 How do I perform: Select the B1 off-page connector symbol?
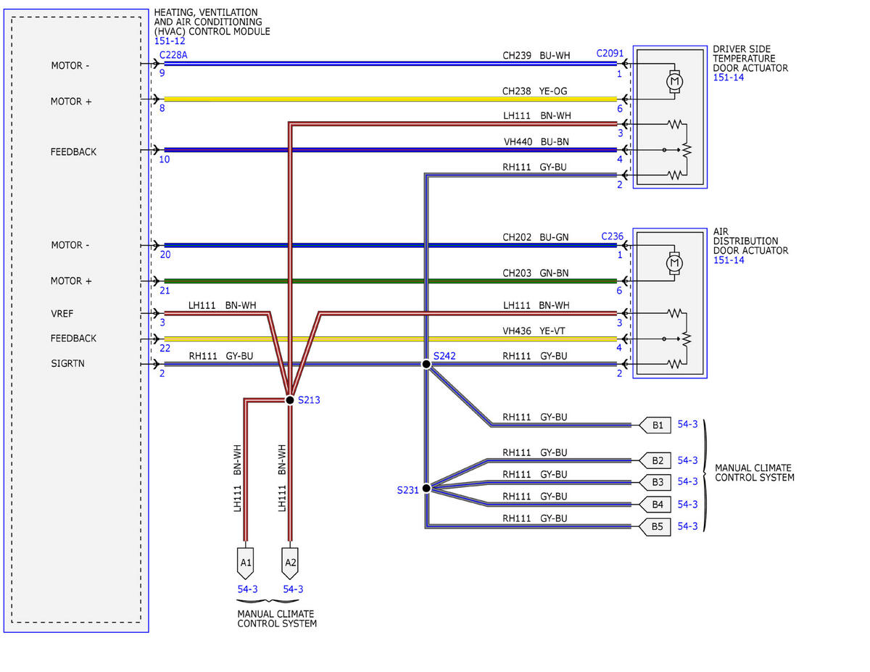tap(656, 425)
